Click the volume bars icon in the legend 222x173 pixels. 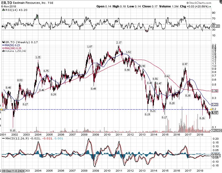3,51
